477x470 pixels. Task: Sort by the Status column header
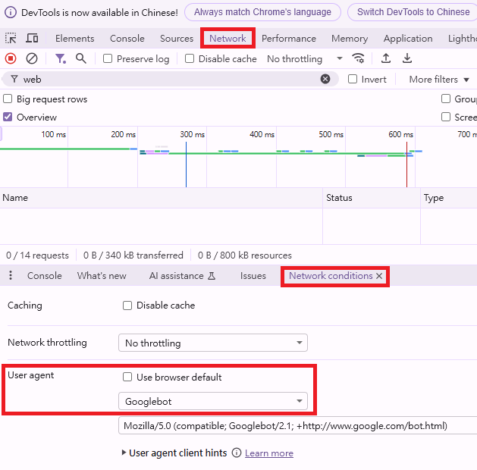(x=372, y=198)
